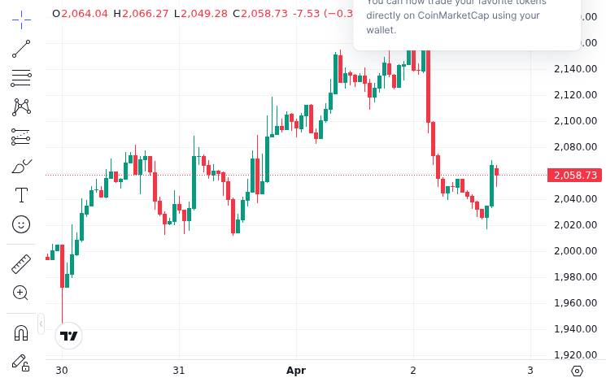The image size is (606, 382).
Task: Select the crosshair cursor tool
Action: pos(21,18)
